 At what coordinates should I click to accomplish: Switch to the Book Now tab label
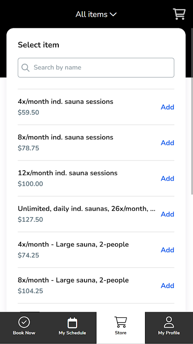click(x=24, y=333)
